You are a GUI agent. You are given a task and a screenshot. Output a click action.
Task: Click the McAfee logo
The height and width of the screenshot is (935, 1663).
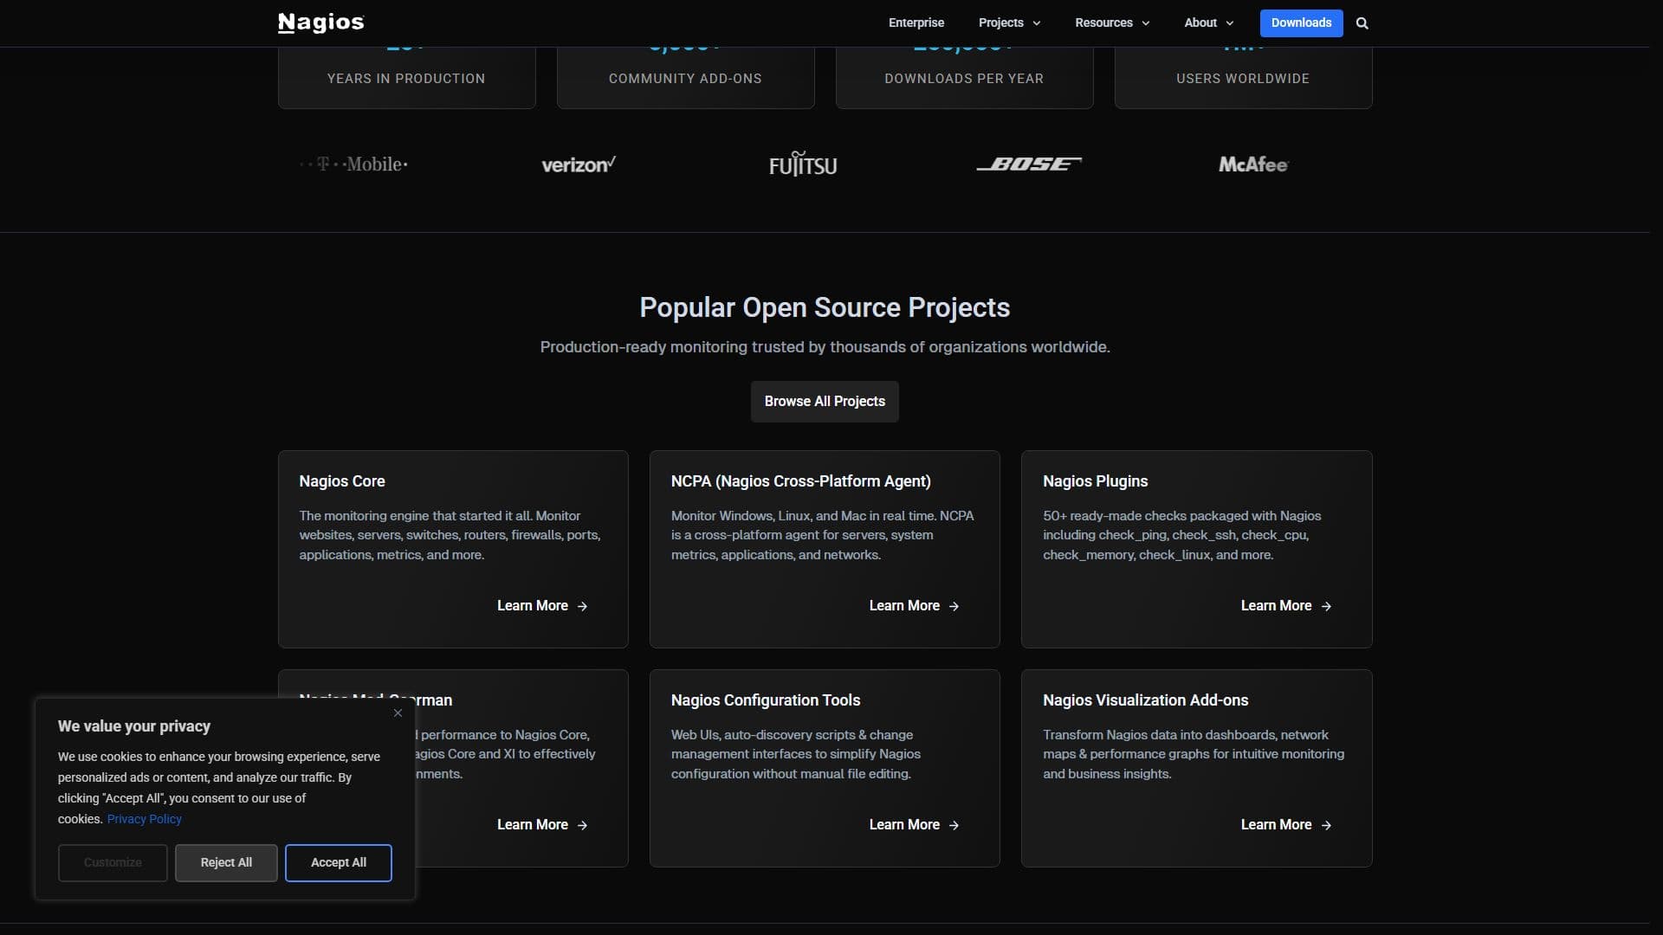[x=1253, y=164]
